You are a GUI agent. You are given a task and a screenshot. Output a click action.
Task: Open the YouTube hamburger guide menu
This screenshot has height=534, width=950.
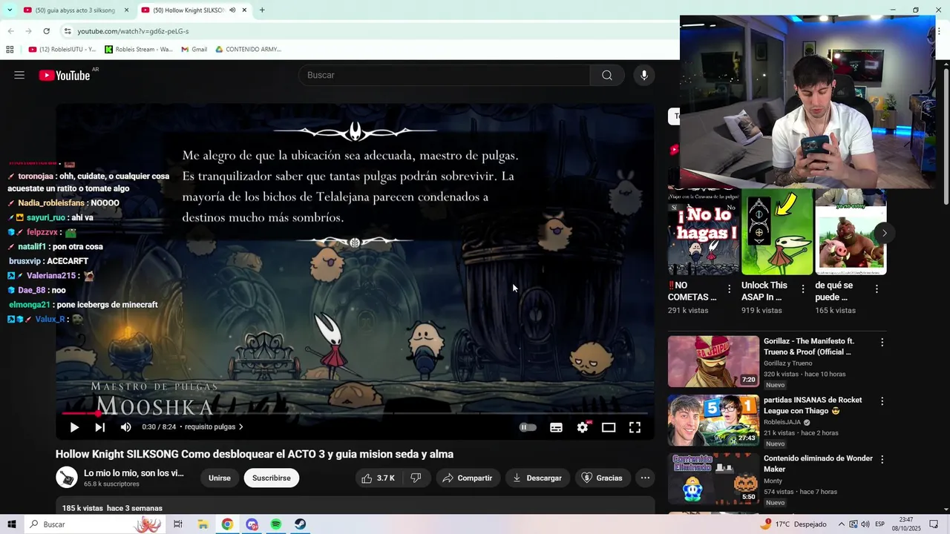click(x=19, y=75)
